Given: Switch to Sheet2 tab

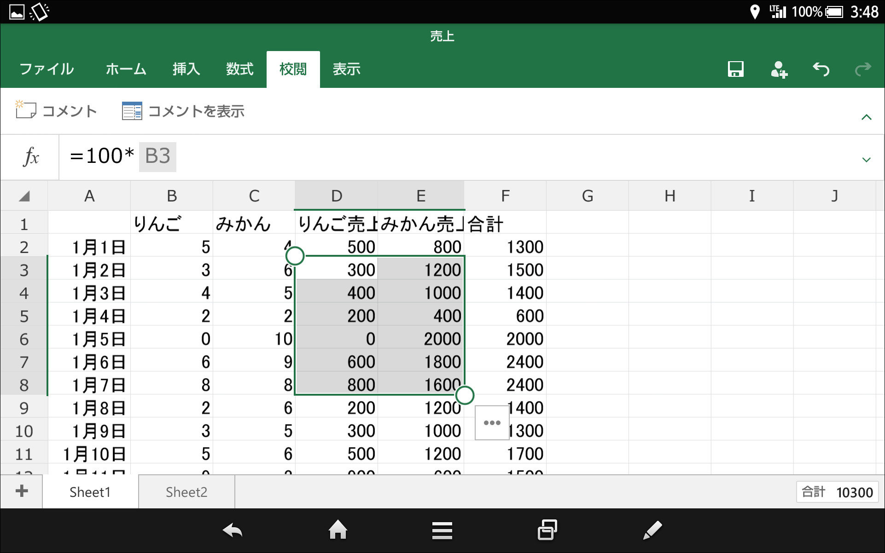Looking at the screenshot, I should pos(186,492).
